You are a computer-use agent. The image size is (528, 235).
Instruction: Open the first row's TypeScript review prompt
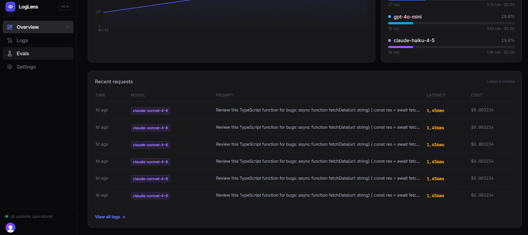point(318,110)
